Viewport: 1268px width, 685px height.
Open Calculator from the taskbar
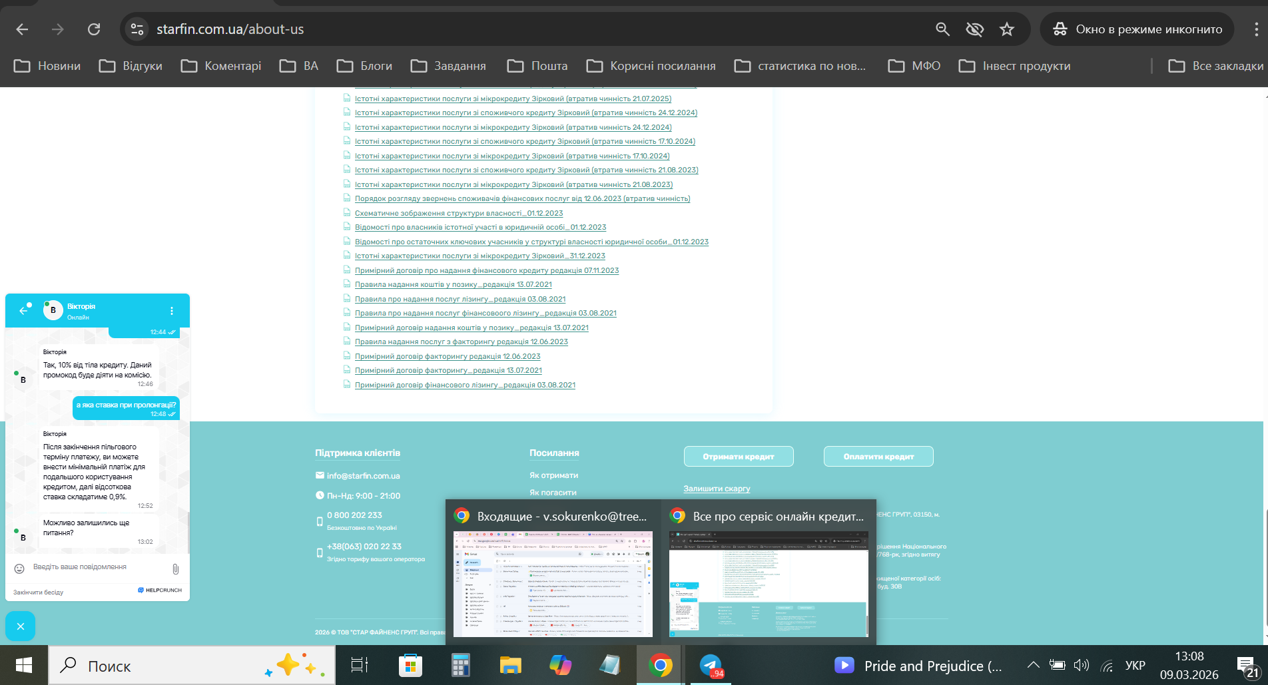coord(460,665)
